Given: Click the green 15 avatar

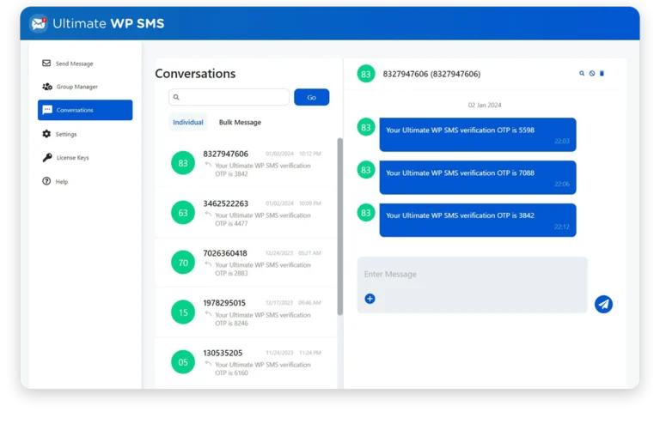Looking at the screenshot, I should [x=183, y=312].
